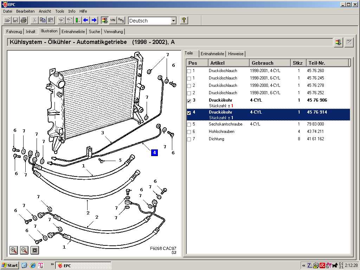Fit illustration to window

pos(35,250)
